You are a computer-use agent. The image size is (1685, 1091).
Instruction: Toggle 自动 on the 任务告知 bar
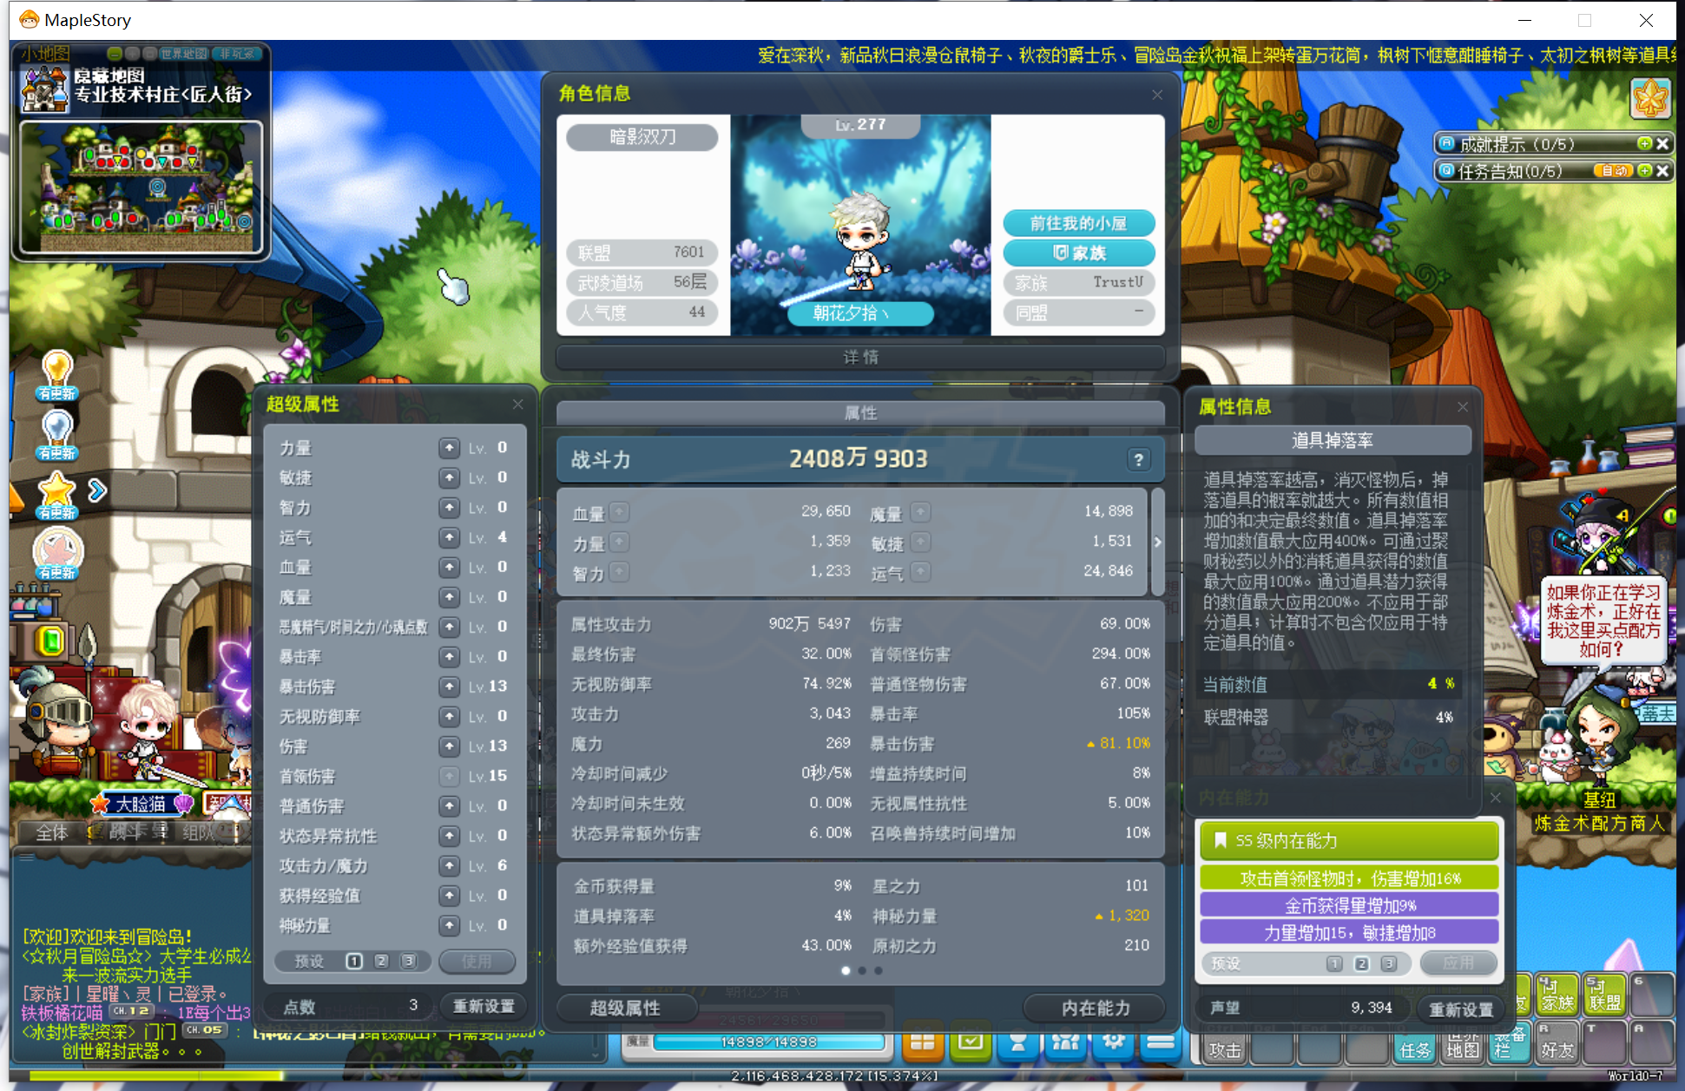click(x=1614, y=171)
